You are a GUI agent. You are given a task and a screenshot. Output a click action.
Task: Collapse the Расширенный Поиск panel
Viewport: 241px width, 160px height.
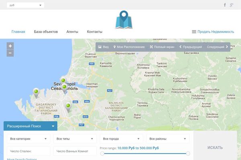[x=31, y=126]
